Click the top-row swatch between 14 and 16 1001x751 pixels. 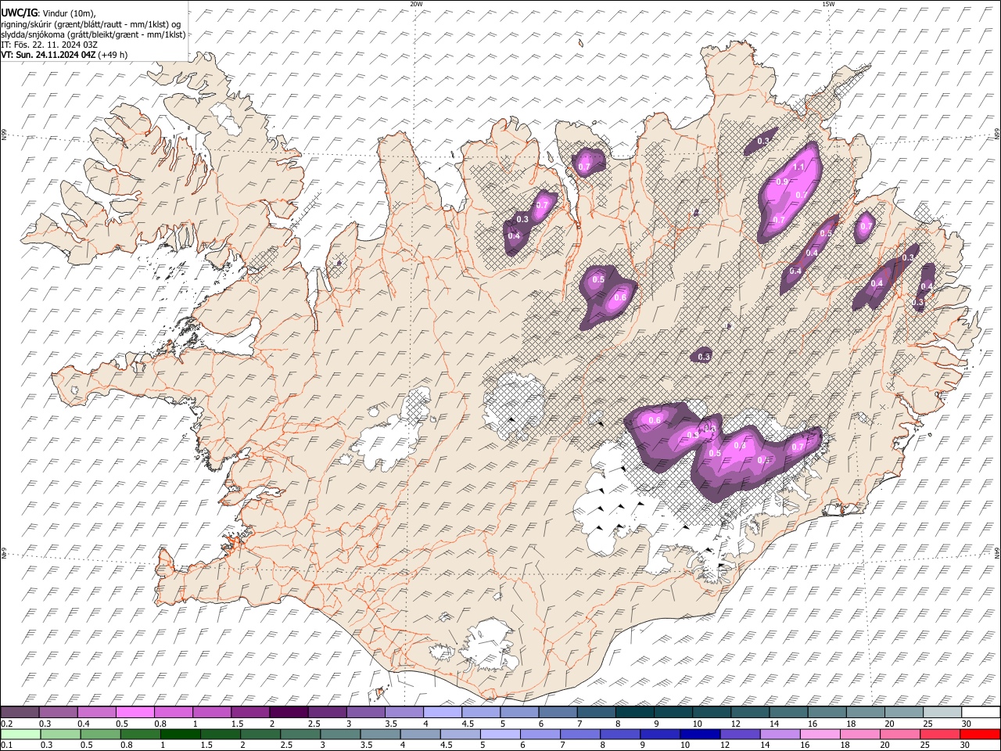[x=788, y=712]
